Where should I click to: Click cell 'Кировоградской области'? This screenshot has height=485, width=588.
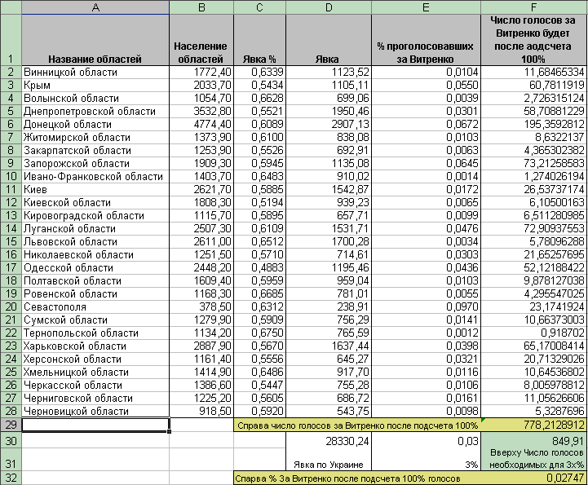pos(95,215)
